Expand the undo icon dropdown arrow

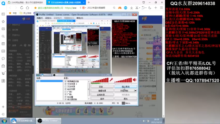(x=146, y=8)
